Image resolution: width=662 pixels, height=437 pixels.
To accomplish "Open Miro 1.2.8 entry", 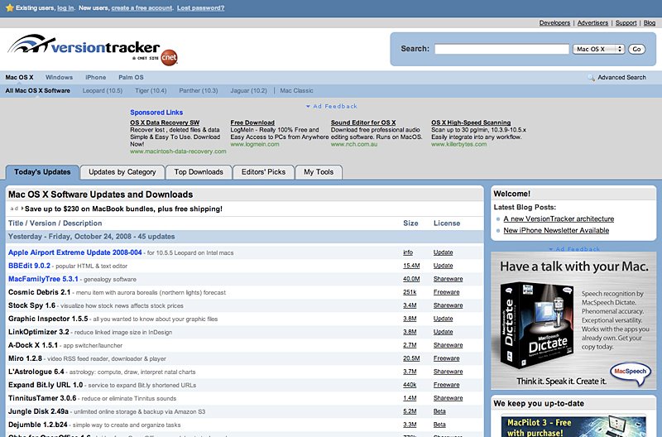I will pyautogui.click(x=25, y=358).
